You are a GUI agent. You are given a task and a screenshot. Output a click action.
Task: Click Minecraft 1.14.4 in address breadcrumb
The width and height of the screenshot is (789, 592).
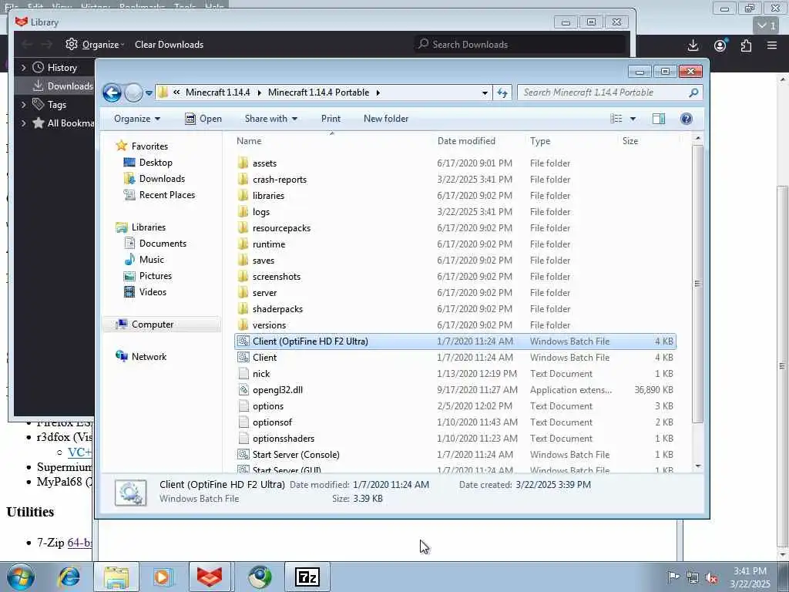[x=217, y=92]
